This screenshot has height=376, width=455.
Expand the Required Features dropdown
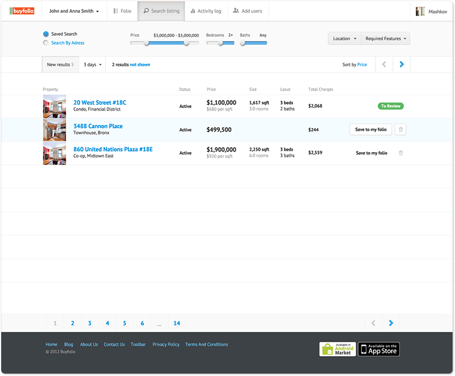[x=386, y=39]
